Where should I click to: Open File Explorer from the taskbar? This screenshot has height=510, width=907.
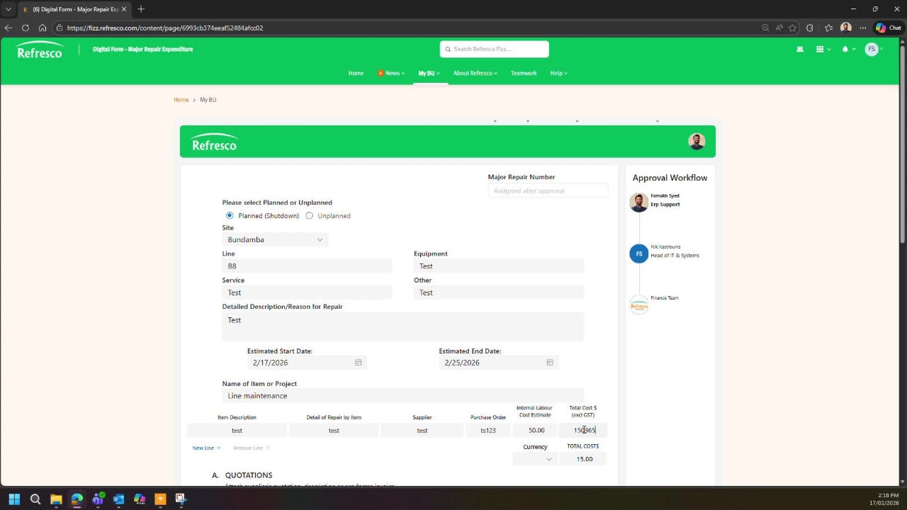coord(56,499)
